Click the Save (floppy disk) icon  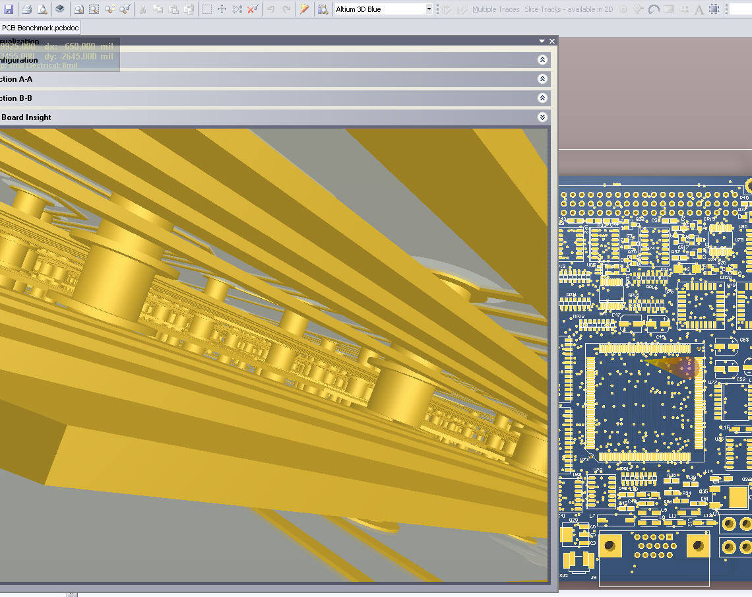9,9
